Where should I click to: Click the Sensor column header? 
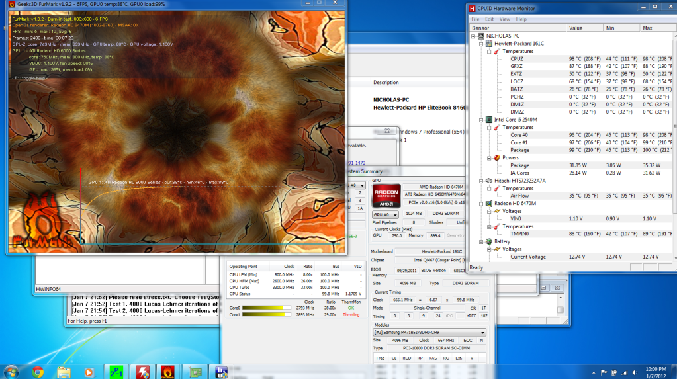tap(518, 28)
